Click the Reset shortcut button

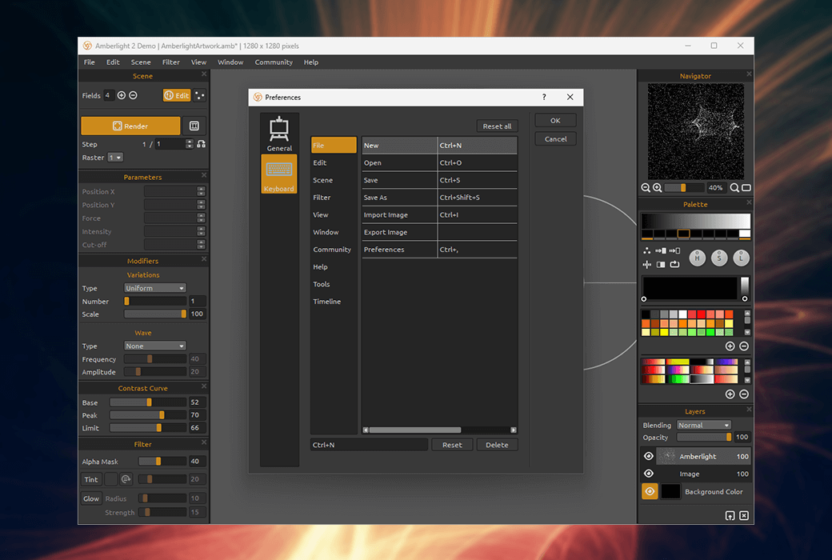click(x=452, y=445)
